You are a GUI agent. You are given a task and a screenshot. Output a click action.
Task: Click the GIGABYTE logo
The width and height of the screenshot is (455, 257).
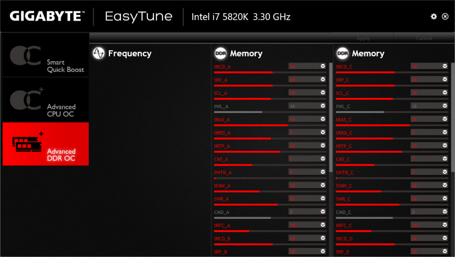47,16
